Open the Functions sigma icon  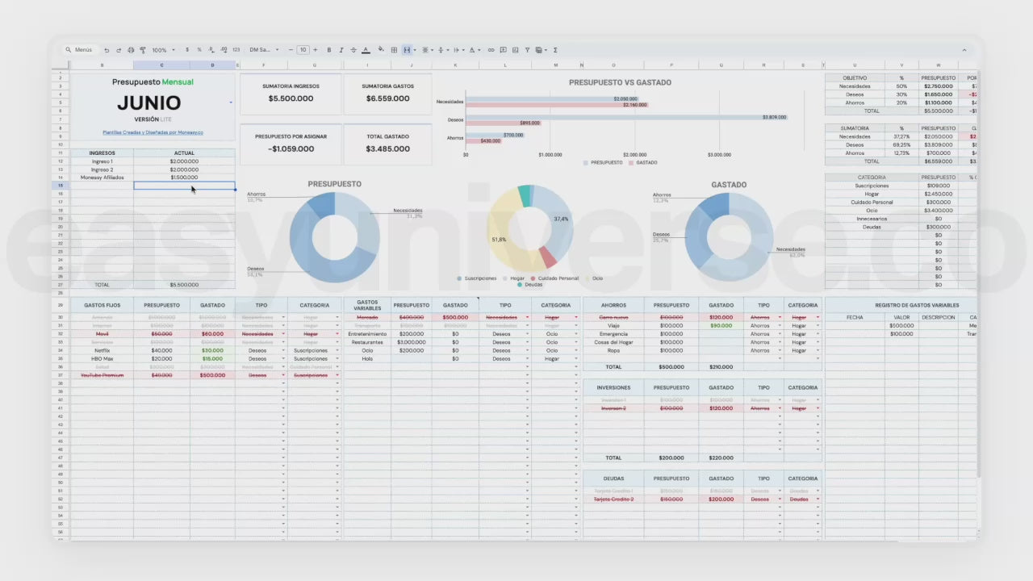pyautogui.click(x=555, y=50)
